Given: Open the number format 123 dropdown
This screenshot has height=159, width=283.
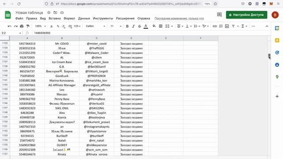Looking at the screenshot, I should tap(77, 26).
